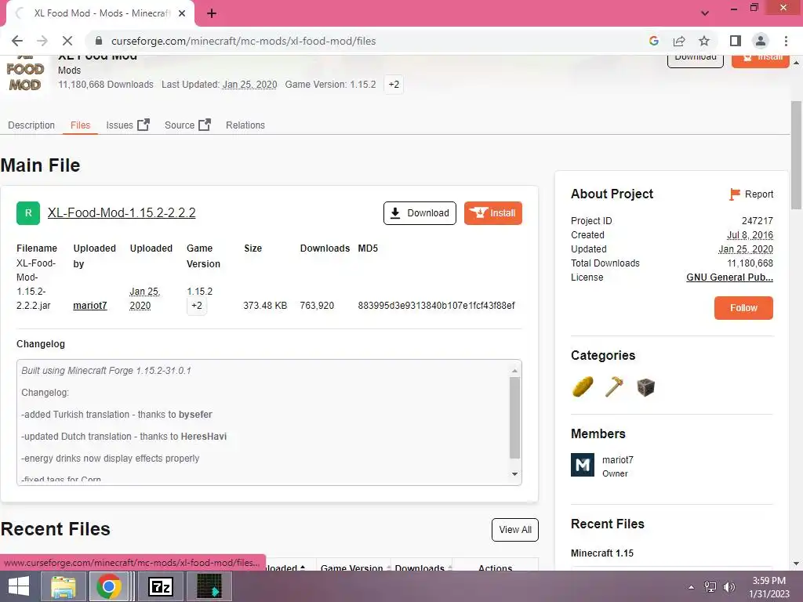Viewport: 803px width, 602px height.
Task: Sort recent files by Downloads column
Action: point(423,568)
